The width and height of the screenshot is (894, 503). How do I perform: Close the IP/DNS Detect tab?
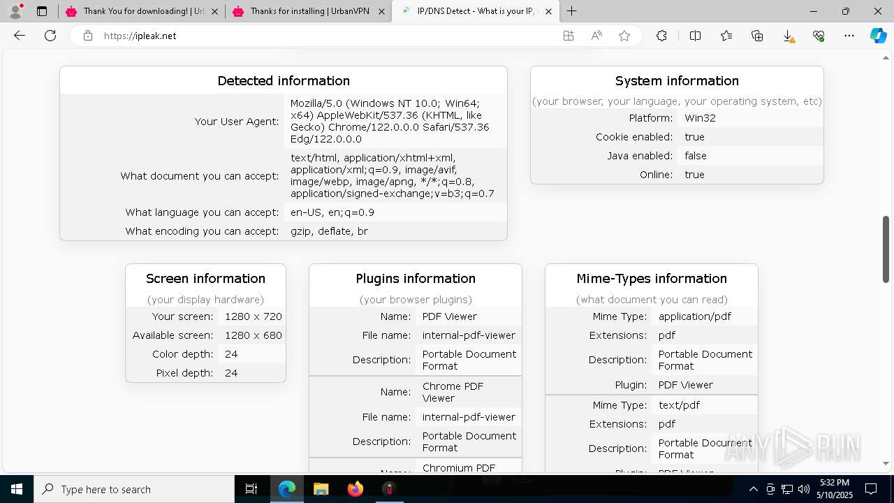pyautogui.click(x=548, y=11)
